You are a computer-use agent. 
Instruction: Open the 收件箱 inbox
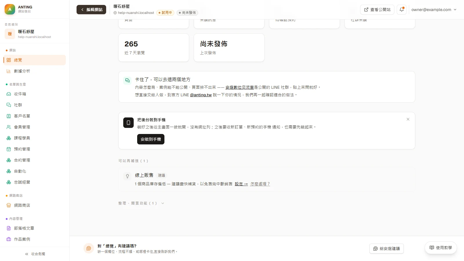35,94
